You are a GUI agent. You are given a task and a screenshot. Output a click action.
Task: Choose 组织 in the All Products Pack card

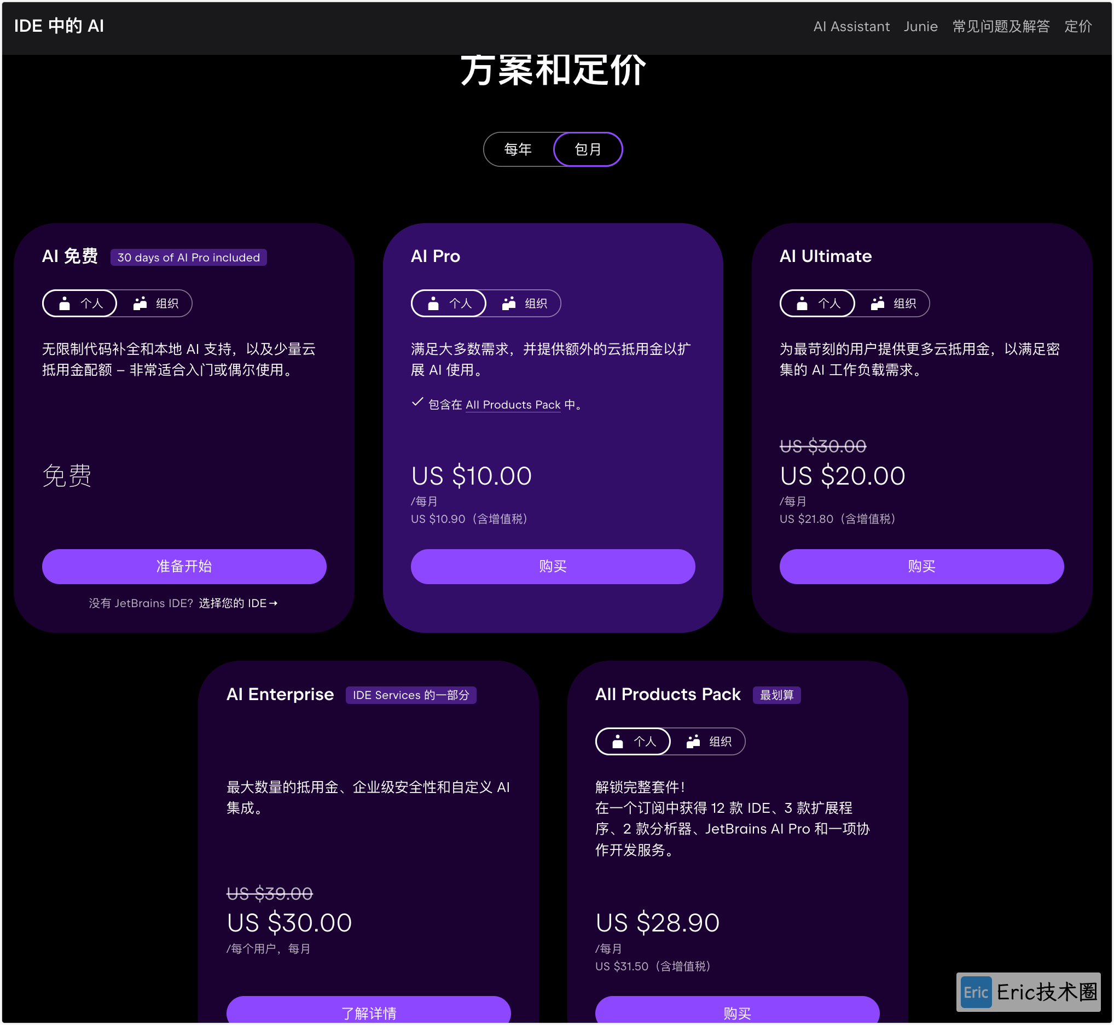point(709,742)
